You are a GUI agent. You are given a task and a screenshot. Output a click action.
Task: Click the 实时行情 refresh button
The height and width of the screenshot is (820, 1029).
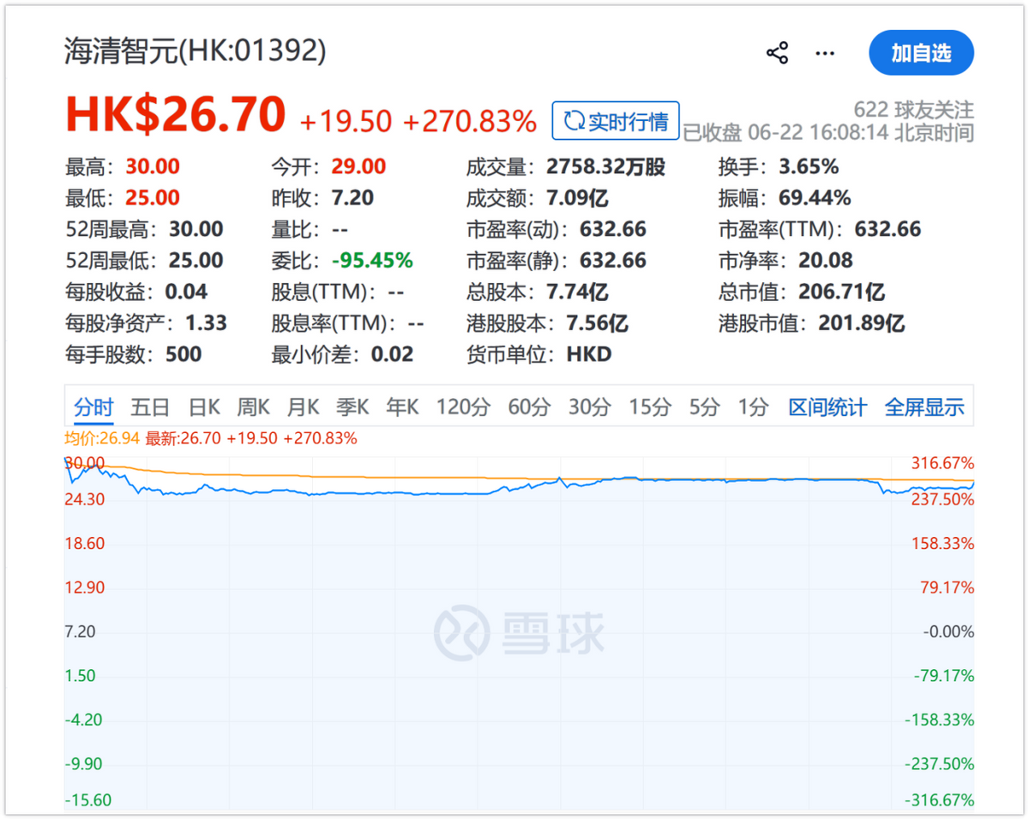click(616, 121)
